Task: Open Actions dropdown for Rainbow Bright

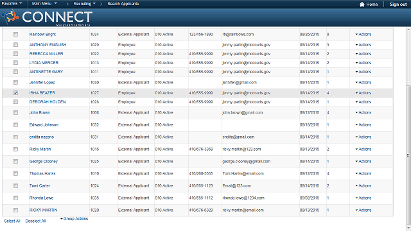Action: pyautogui.click(x=363, y=34)
